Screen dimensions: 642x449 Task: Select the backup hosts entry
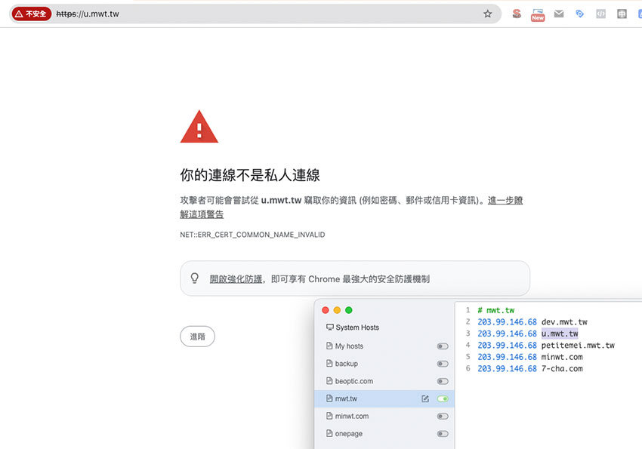point(347,364)
